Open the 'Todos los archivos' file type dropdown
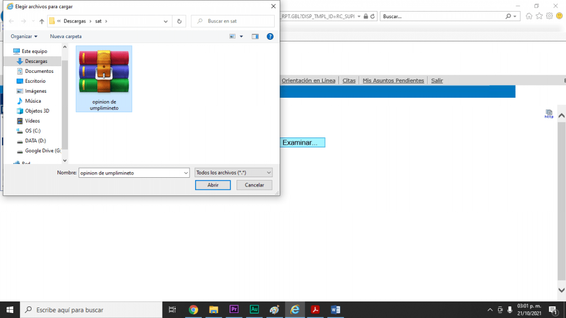The width and height of the screenshot is (566, 318). (233, 173)
